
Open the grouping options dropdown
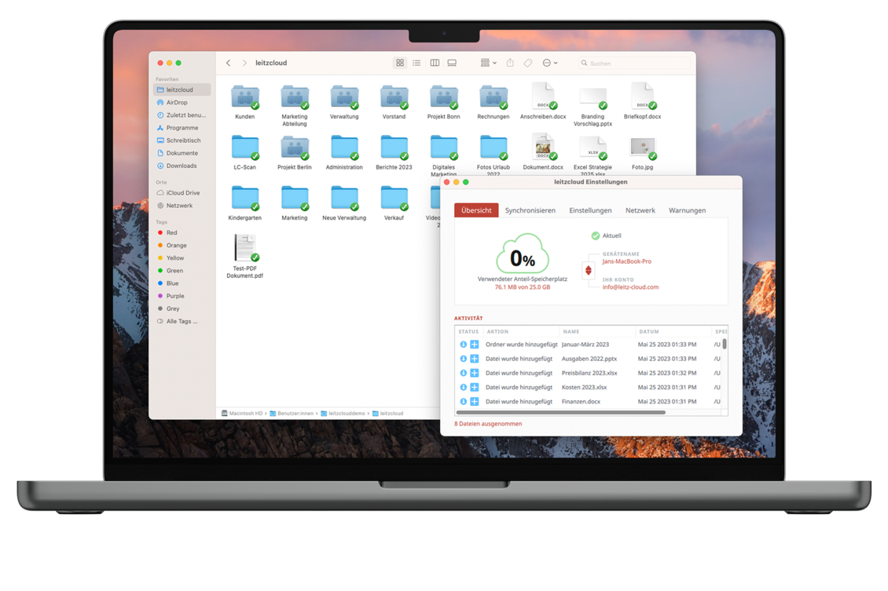pos(488,63)
